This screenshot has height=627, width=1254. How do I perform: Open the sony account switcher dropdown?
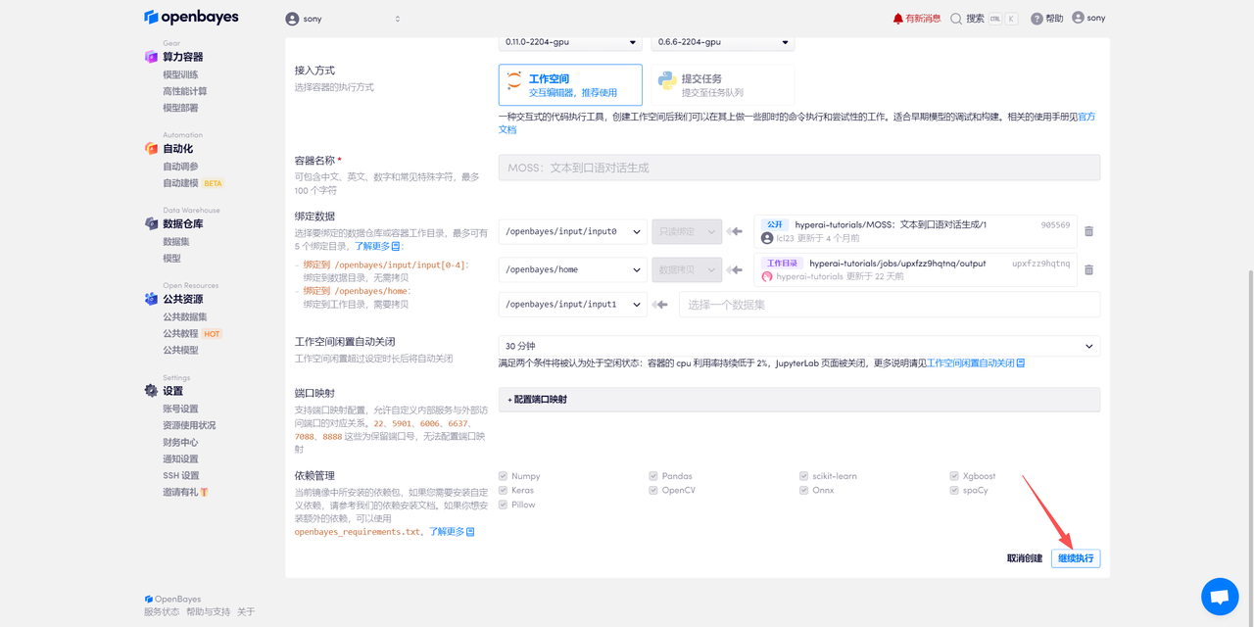click(343, 19)
